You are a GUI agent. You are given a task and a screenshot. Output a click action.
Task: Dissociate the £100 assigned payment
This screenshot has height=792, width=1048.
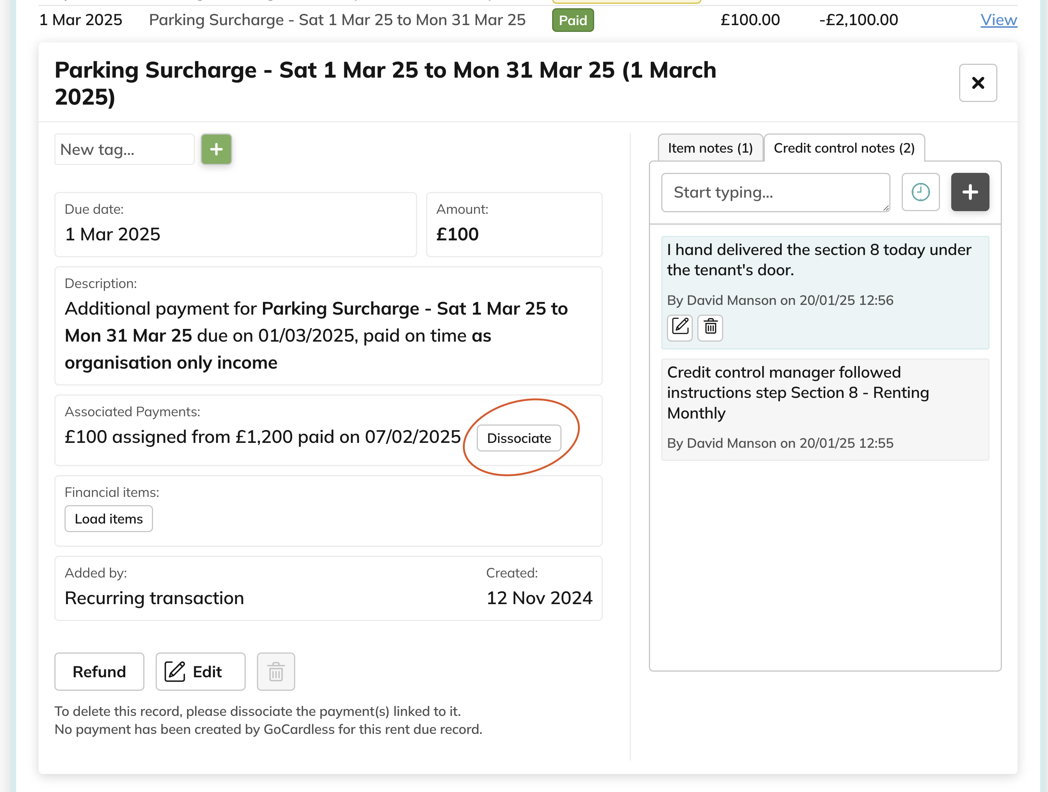point(518,438)
